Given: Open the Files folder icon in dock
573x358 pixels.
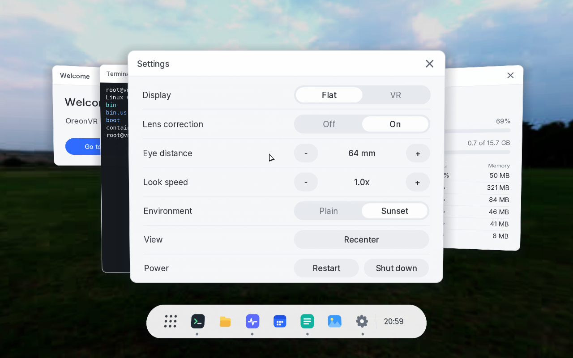Looking at the screenshot, I should coord(225,321).
